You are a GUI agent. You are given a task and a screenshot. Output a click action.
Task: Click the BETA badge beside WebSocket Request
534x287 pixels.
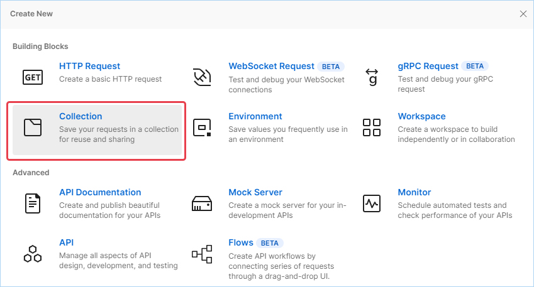(331, 67)
